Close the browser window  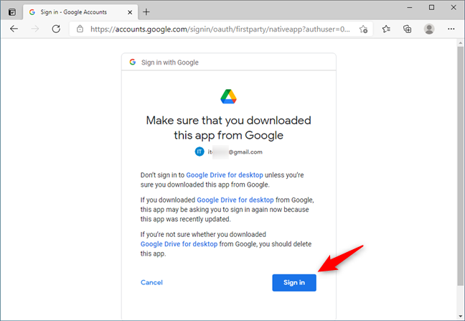454,7
